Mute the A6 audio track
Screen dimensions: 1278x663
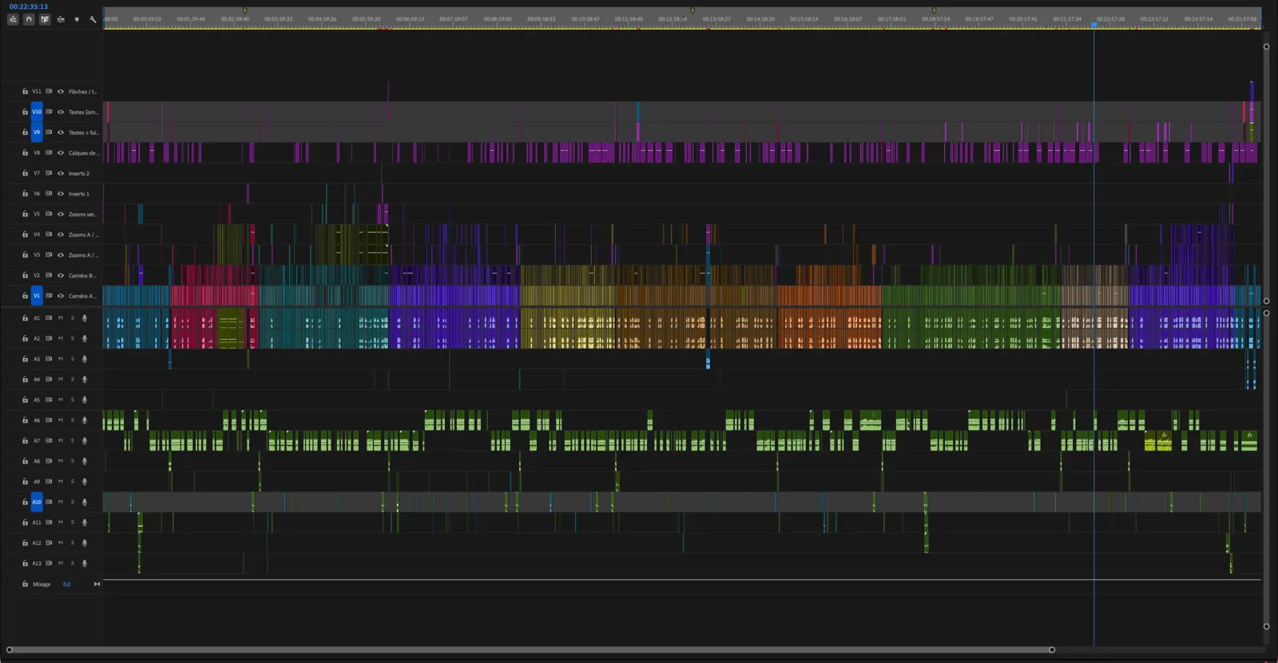click(x=61, y=420)
